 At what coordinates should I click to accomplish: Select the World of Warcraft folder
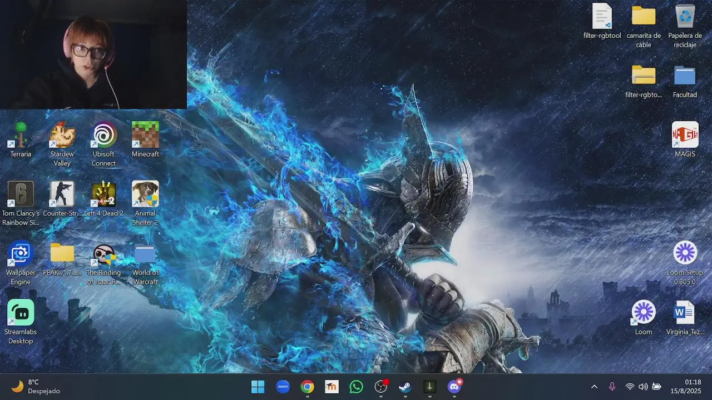(145, 263)
